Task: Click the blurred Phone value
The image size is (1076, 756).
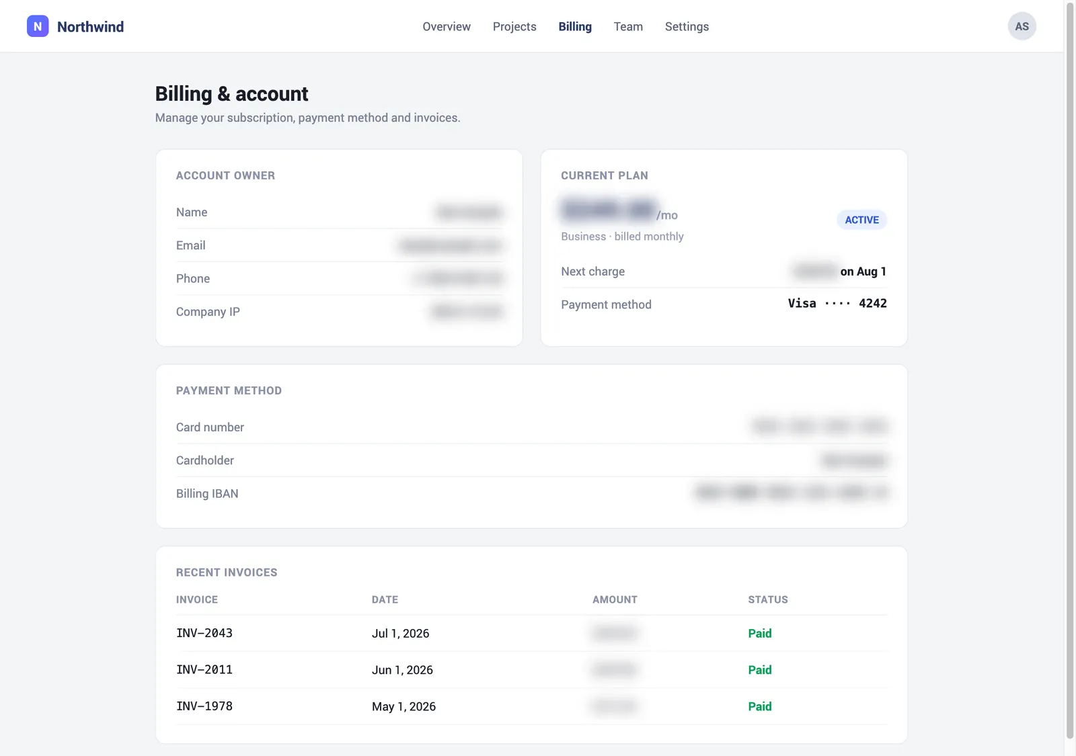Action: (459, 278)
